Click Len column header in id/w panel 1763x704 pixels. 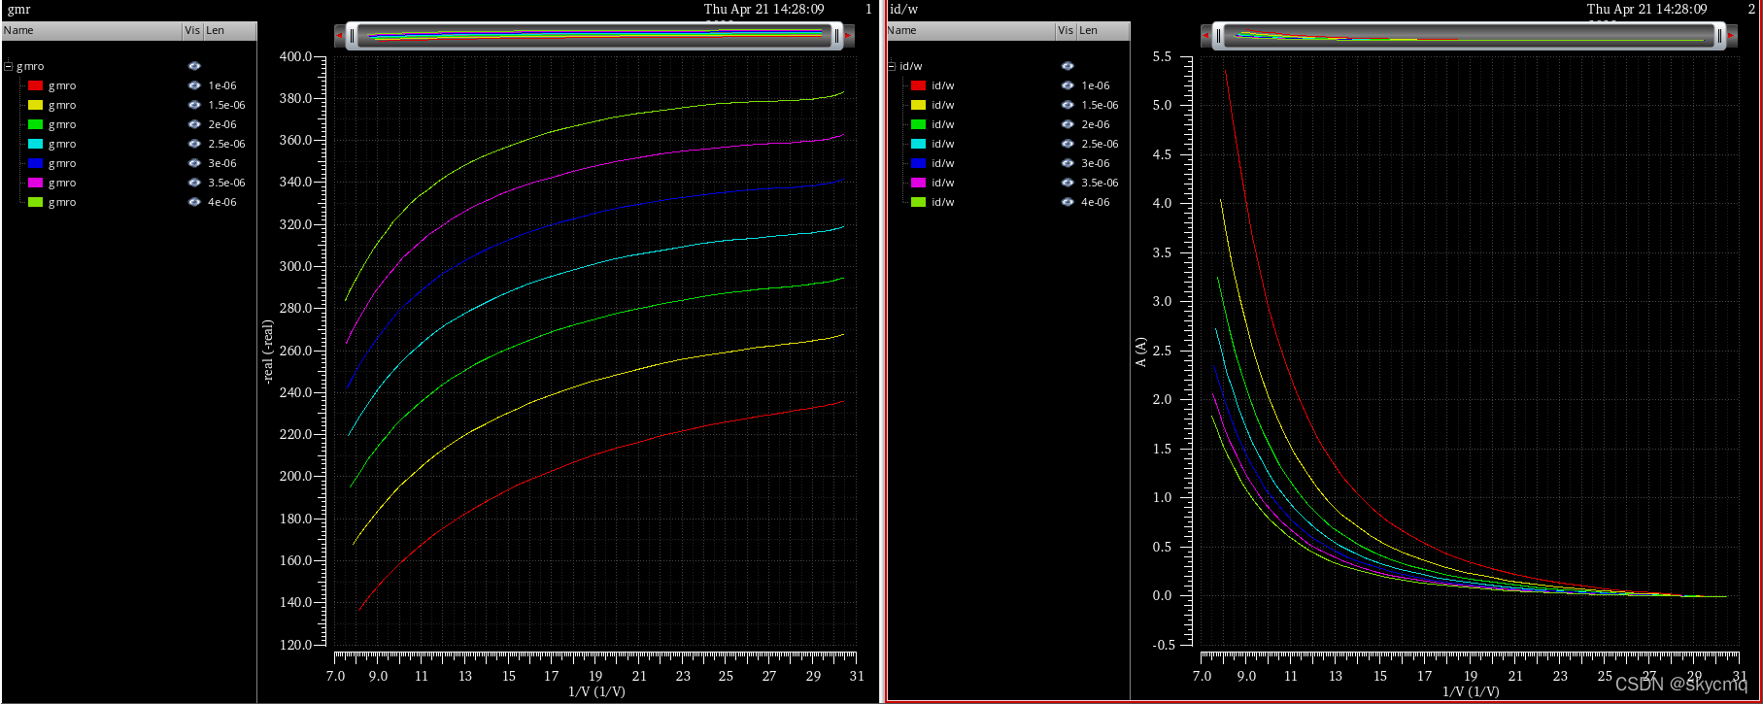click(x=1102, y=30)
